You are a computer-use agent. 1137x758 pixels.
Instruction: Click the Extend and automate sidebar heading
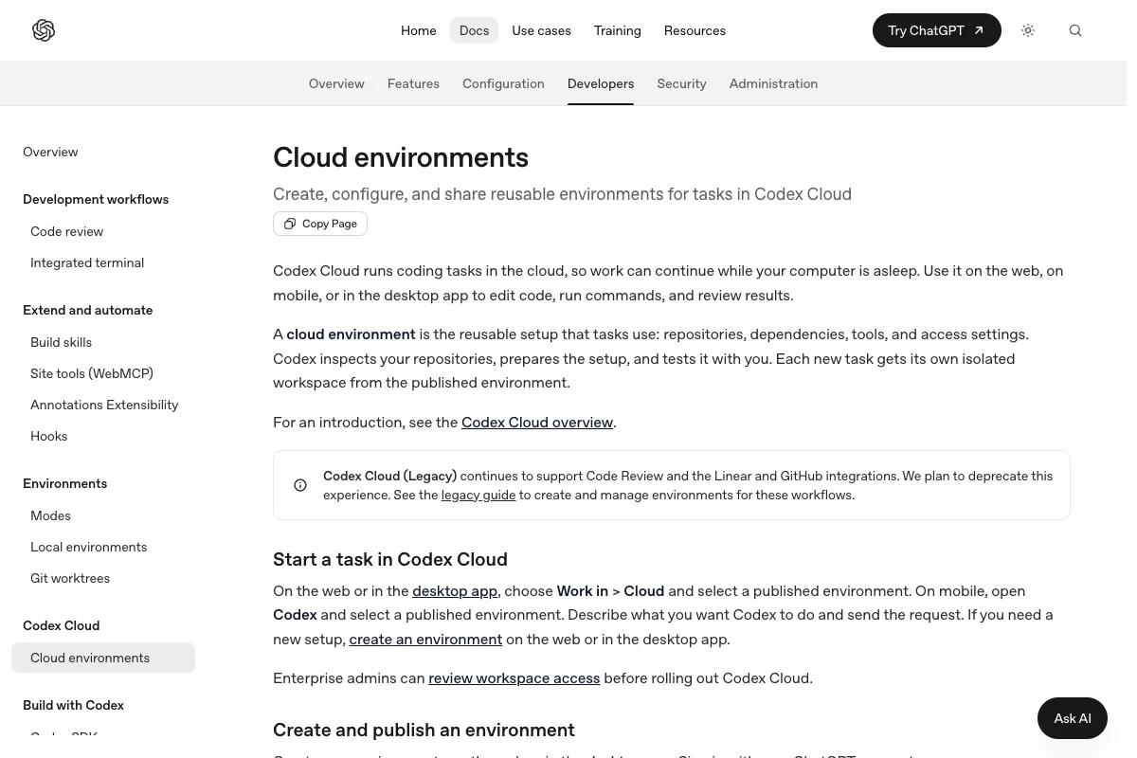[87, 310]
